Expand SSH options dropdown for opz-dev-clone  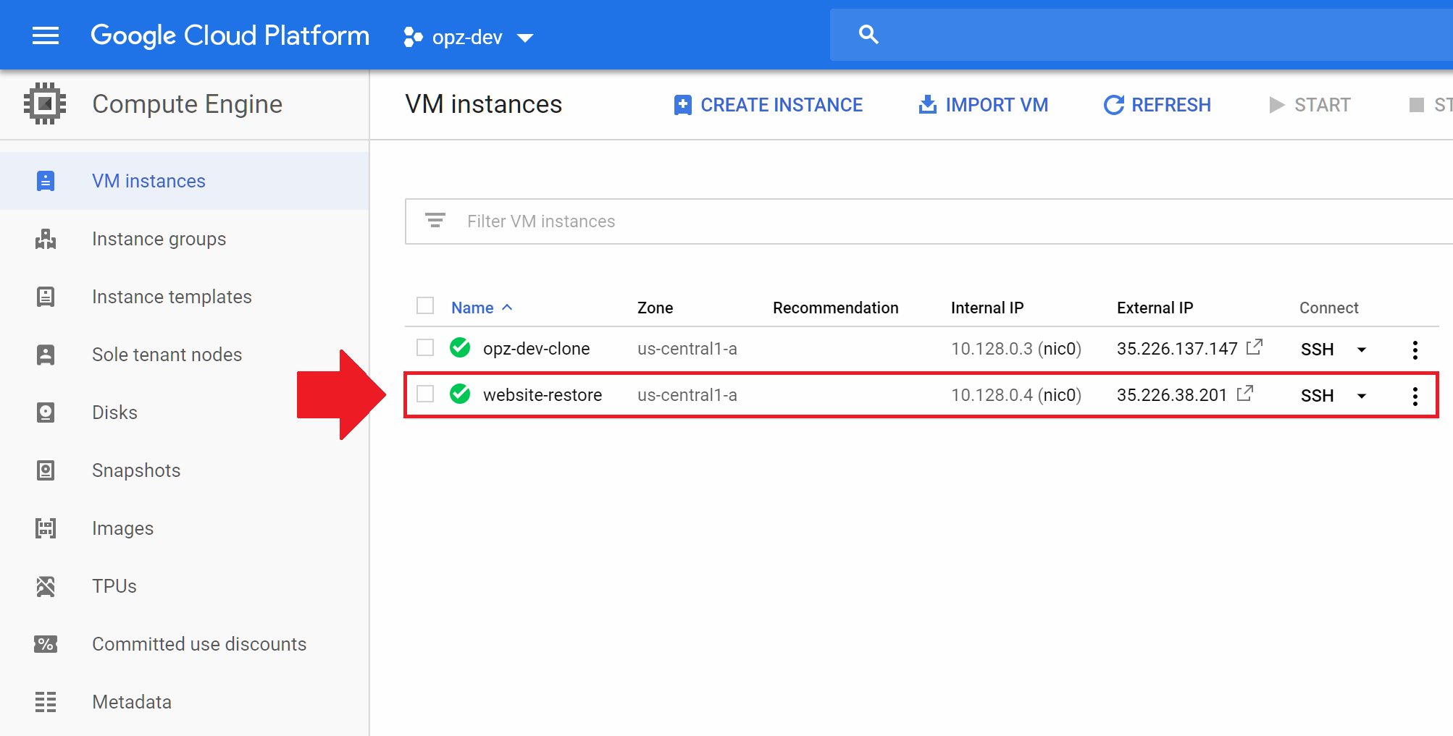click(x=1362, y=350)
